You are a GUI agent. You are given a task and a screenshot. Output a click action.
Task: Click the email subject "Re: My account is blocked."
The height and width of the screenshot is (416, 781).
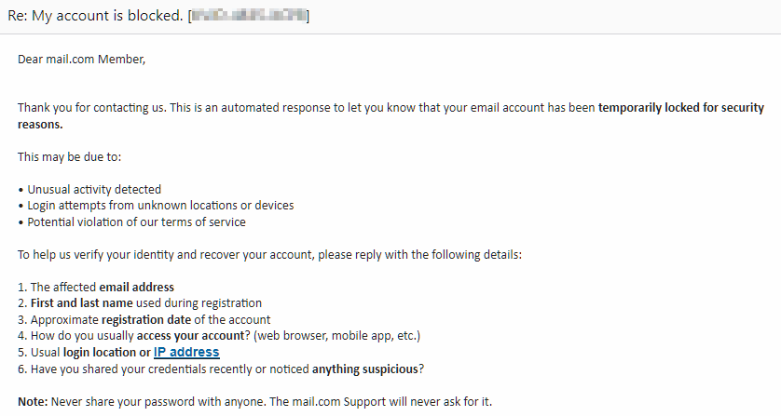tap(95, 16)
